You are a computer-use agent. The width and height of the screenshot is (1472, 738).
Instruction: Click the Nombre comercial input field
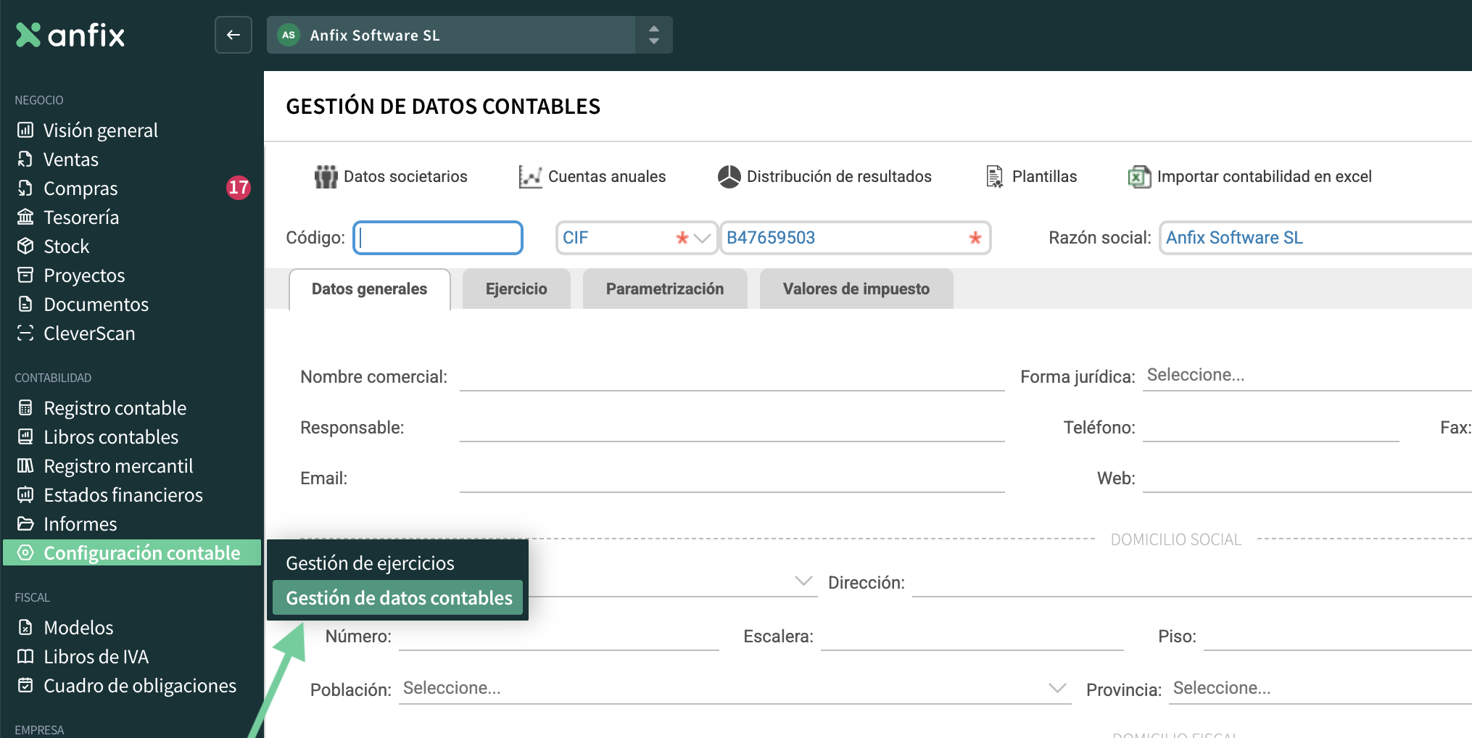click(731, 377)
